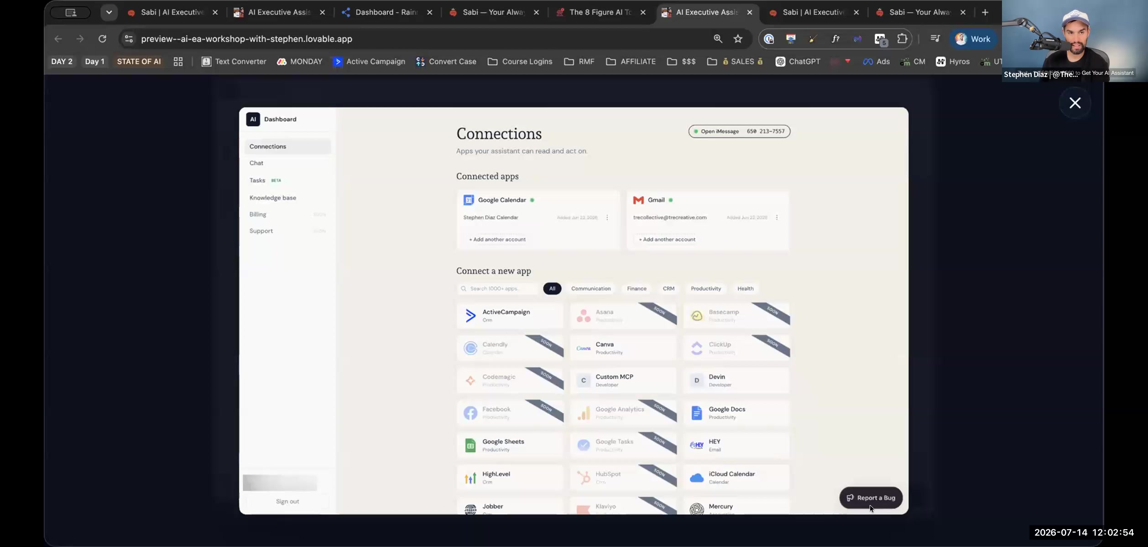1148x547 pixels.
Task: Open the tab search dropdown arrow
Action: tap(109, 12)
